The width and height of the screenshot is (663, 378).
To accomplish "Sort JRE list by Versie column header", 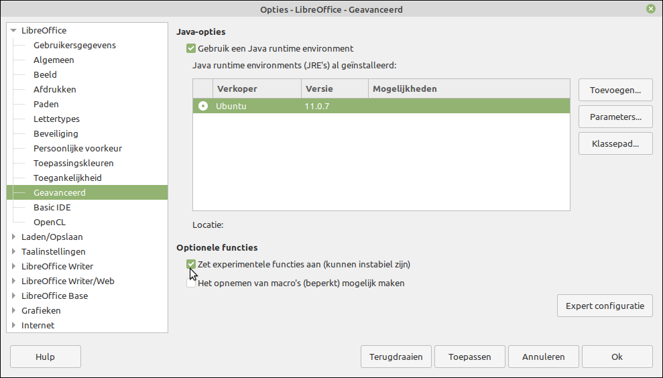I will 334,88.
